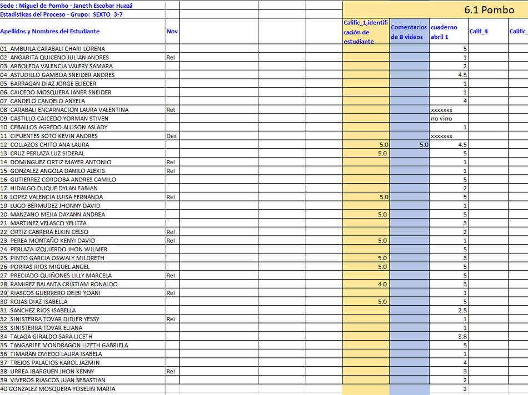Screen dimensions: 528x395
Task: Select the "Calific_1, identificación de estudiante" header
Action: tap(366, 32)
